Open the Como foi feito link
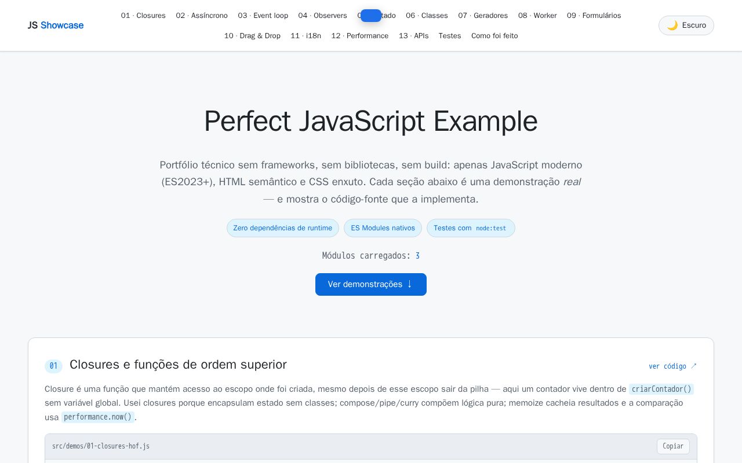The height and width of the screenshot is (463, 742). tap(494, 36)
